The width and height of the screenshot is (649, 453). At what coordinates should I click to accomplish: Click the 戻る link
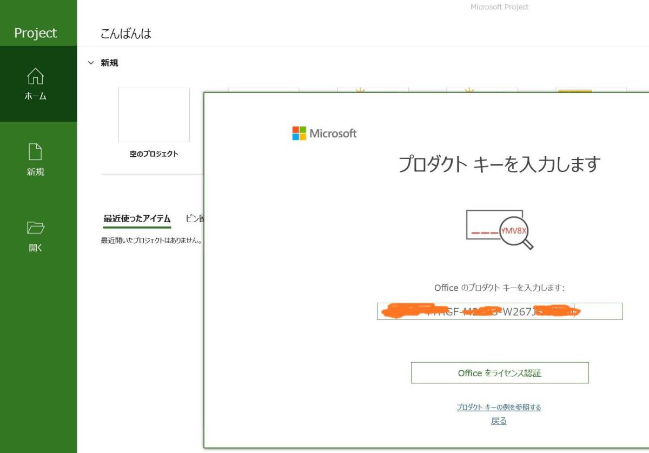[x=499, y=421]
